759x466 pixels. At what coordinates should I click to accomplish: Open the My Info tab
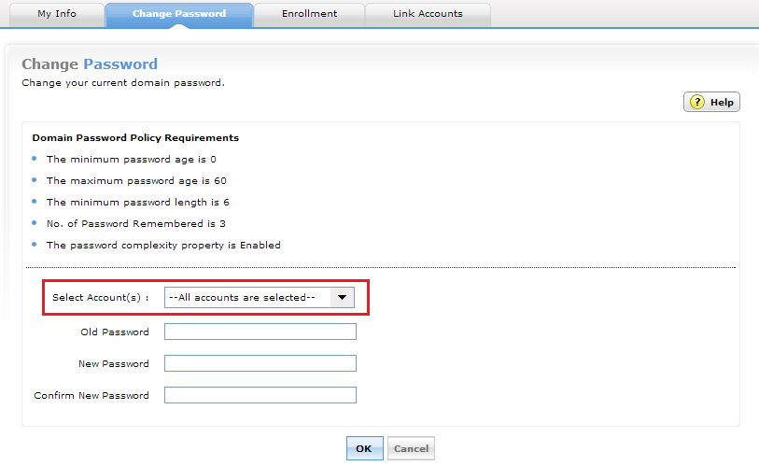pos(57,14)
